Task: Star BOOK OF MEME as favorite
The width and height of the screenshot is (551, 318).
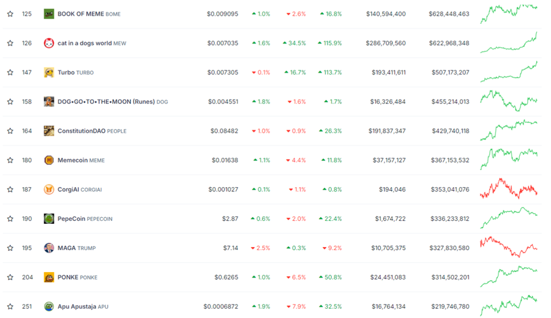Action: [x=10, y=14]
